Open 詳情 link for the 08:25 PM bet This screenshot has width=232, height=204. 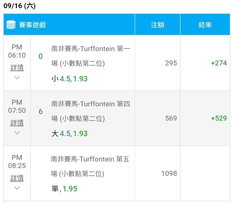(x=17, y=178)
